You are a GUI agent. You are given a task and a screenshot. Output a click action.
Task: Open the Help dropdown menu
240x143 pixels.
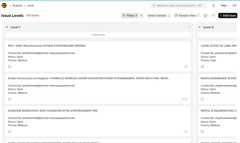[x=225, y=6]
